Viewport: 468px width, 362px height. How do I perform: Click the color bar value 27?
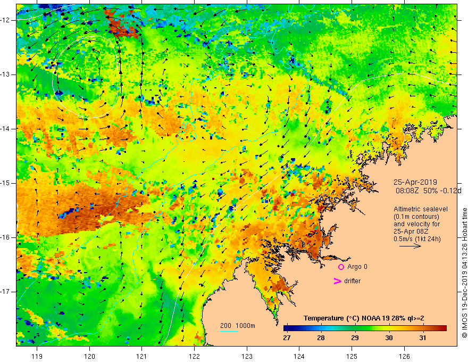pyautogui.click(x=287, y=338)
